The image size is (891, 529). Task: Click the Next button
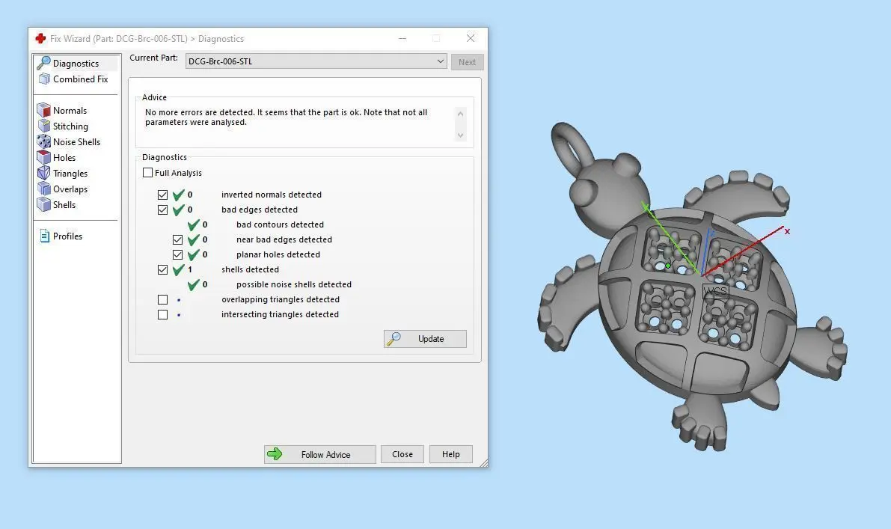[467, 62]
